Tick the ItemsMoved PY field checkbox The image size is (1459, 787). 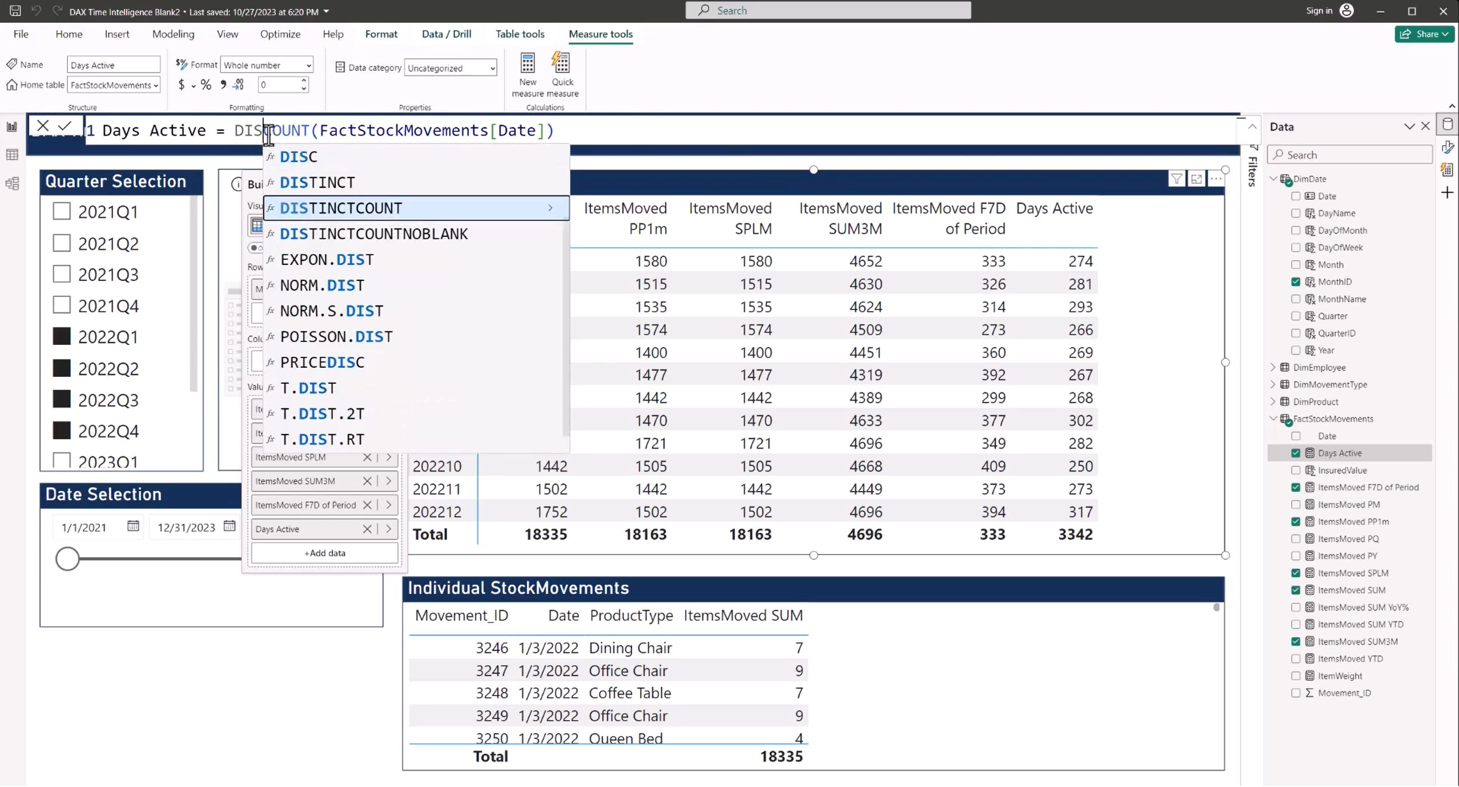pyautogui.click(x=1295, y=556)
